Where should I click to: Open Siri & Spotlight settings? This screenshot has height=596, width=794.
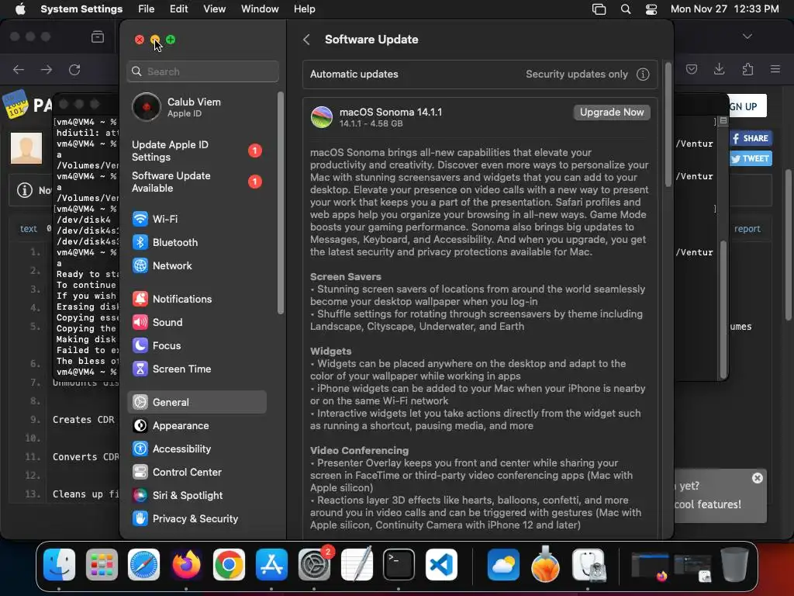click(x=196, y=496)
